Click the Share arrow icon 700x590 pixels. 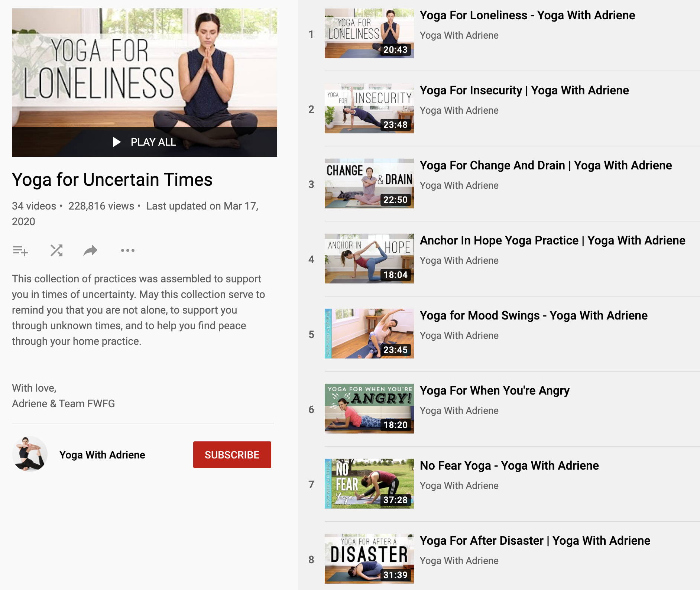[90, 251]
